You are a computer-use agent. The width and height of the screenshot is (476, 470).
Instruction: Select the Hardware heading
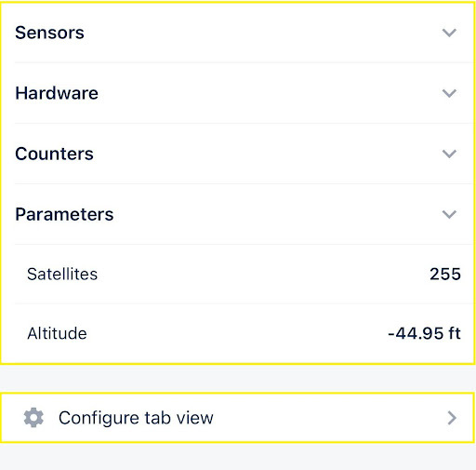click(x=57, y=93)
